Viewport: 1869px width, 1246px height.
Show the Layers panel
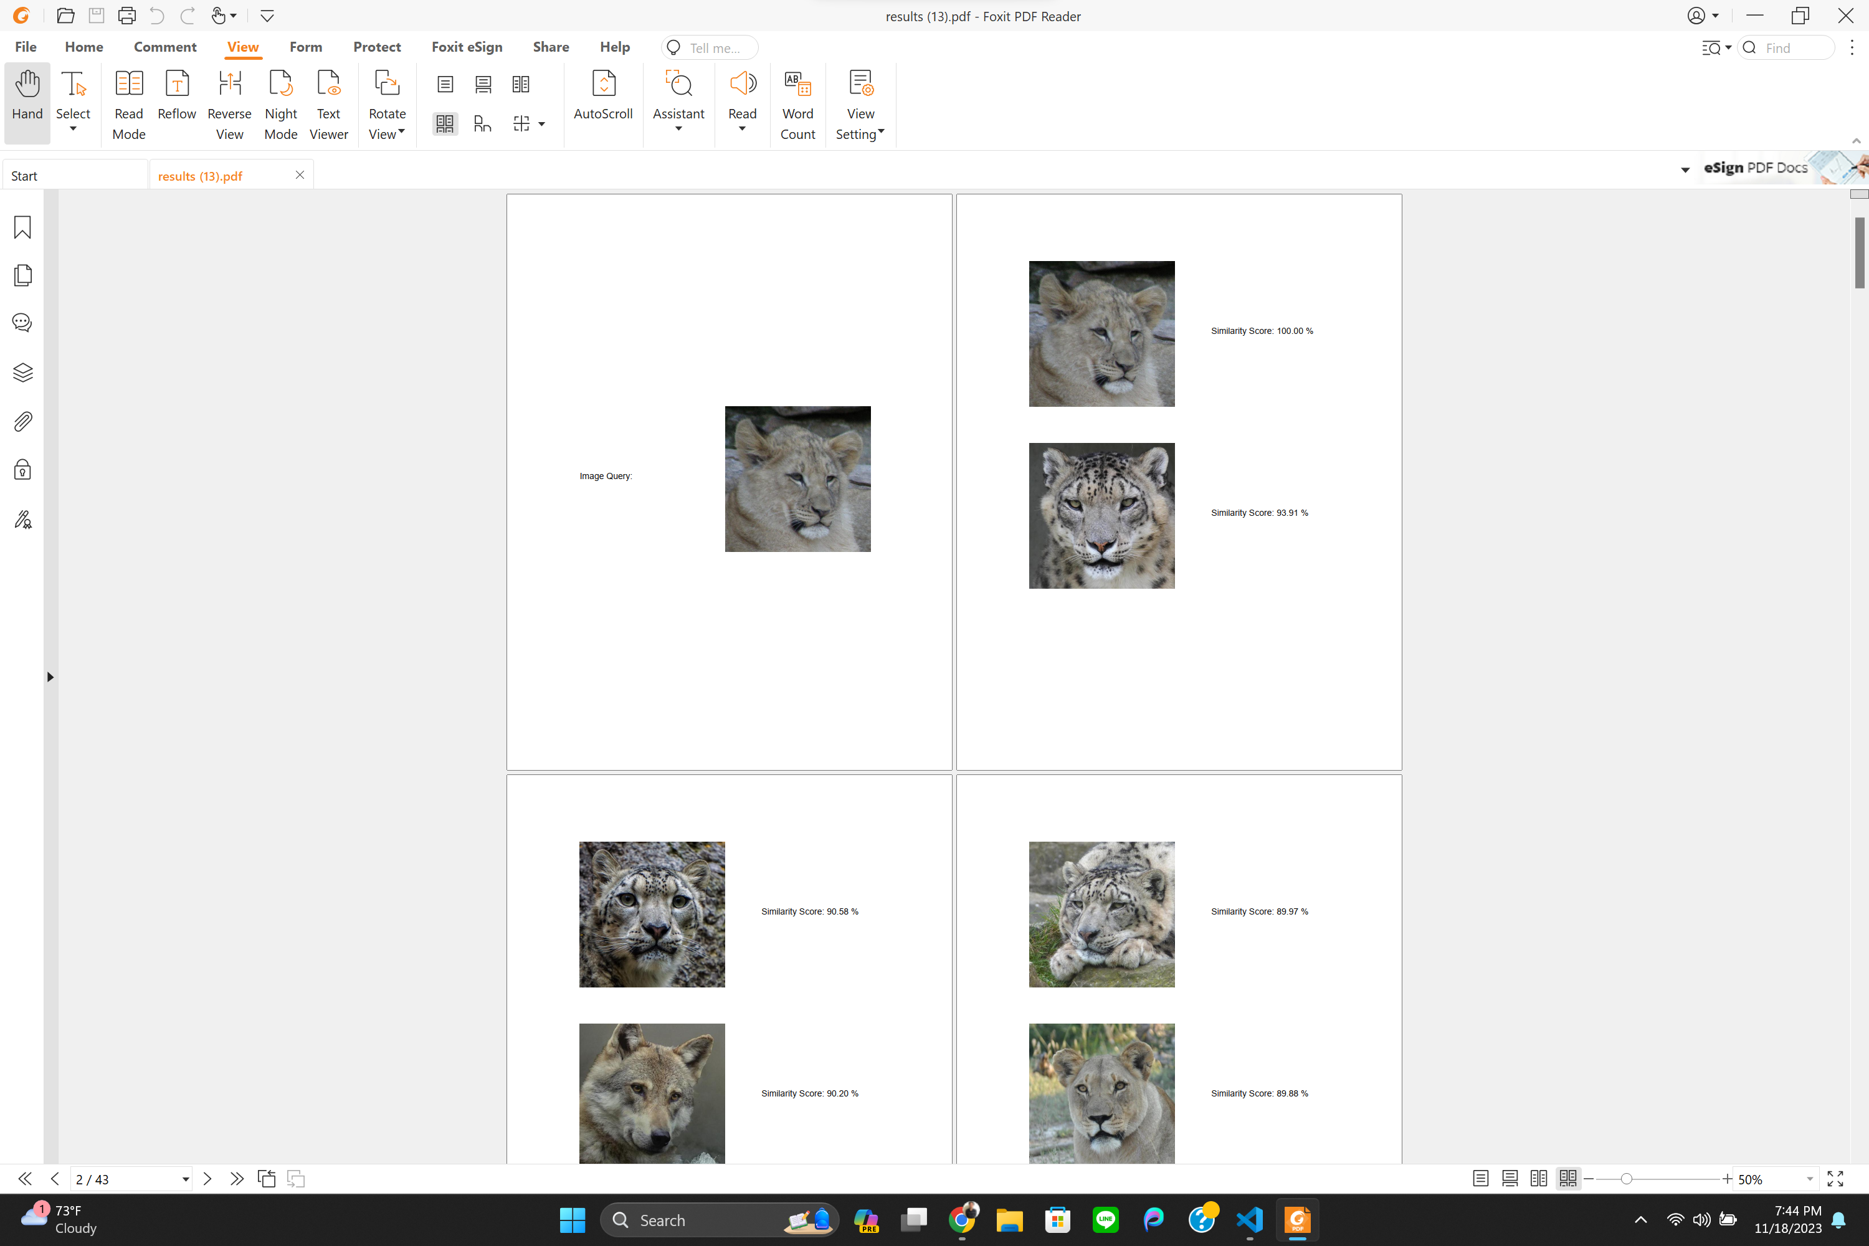coord(22,372)
